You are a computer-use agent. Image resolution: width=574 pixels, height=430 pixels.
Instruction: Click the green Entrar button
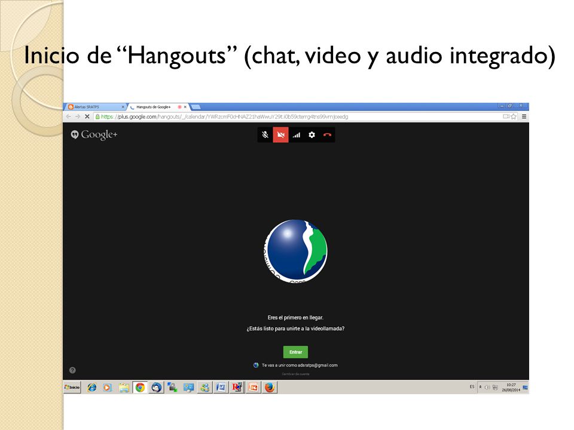tap(295, 352)
